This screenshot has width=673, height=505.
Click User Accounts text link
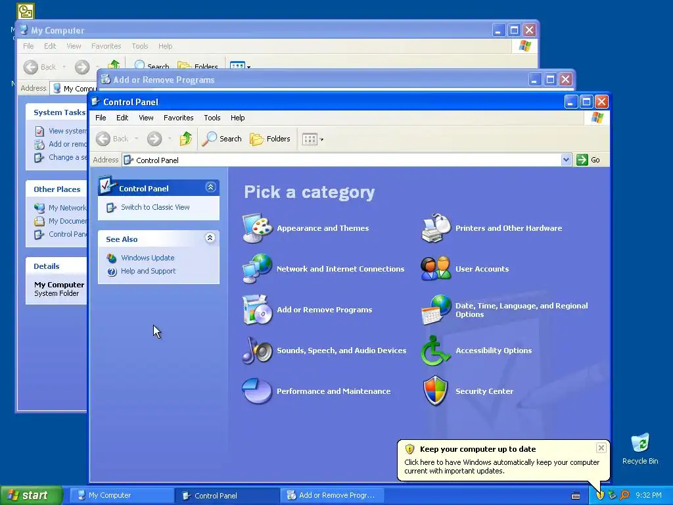click(482, 269)
